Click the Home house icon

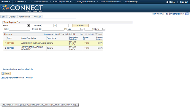(x=167, y=2)
